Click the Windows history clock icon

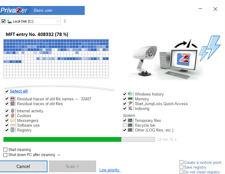point(130,94)
